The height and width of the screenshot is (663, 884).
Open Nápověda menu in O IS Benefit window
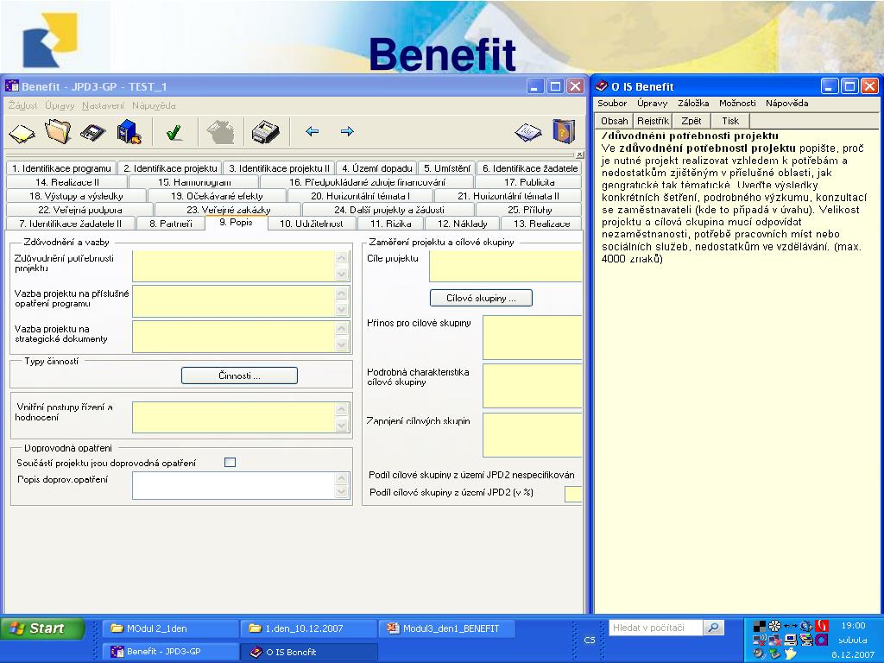[x=787, y=104]
